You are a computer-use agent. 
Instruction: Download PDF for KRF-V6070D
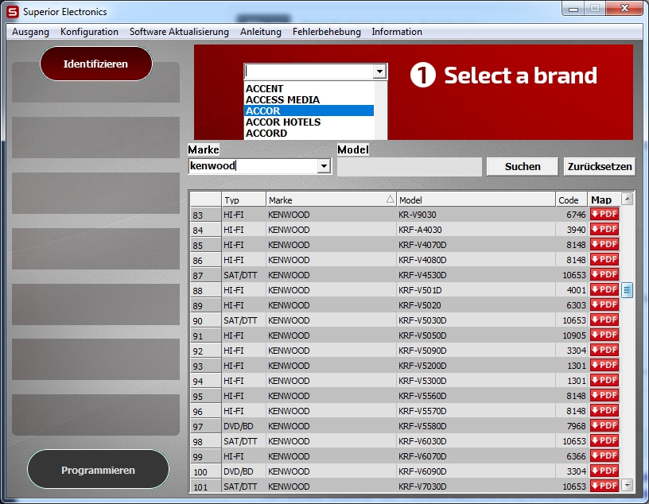click(x=604, y=456)
